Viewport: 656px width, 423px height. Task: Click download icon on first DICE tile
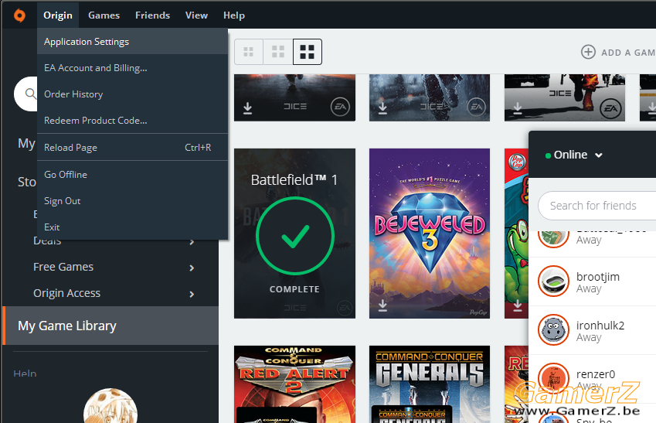click(x=248, y=108)
